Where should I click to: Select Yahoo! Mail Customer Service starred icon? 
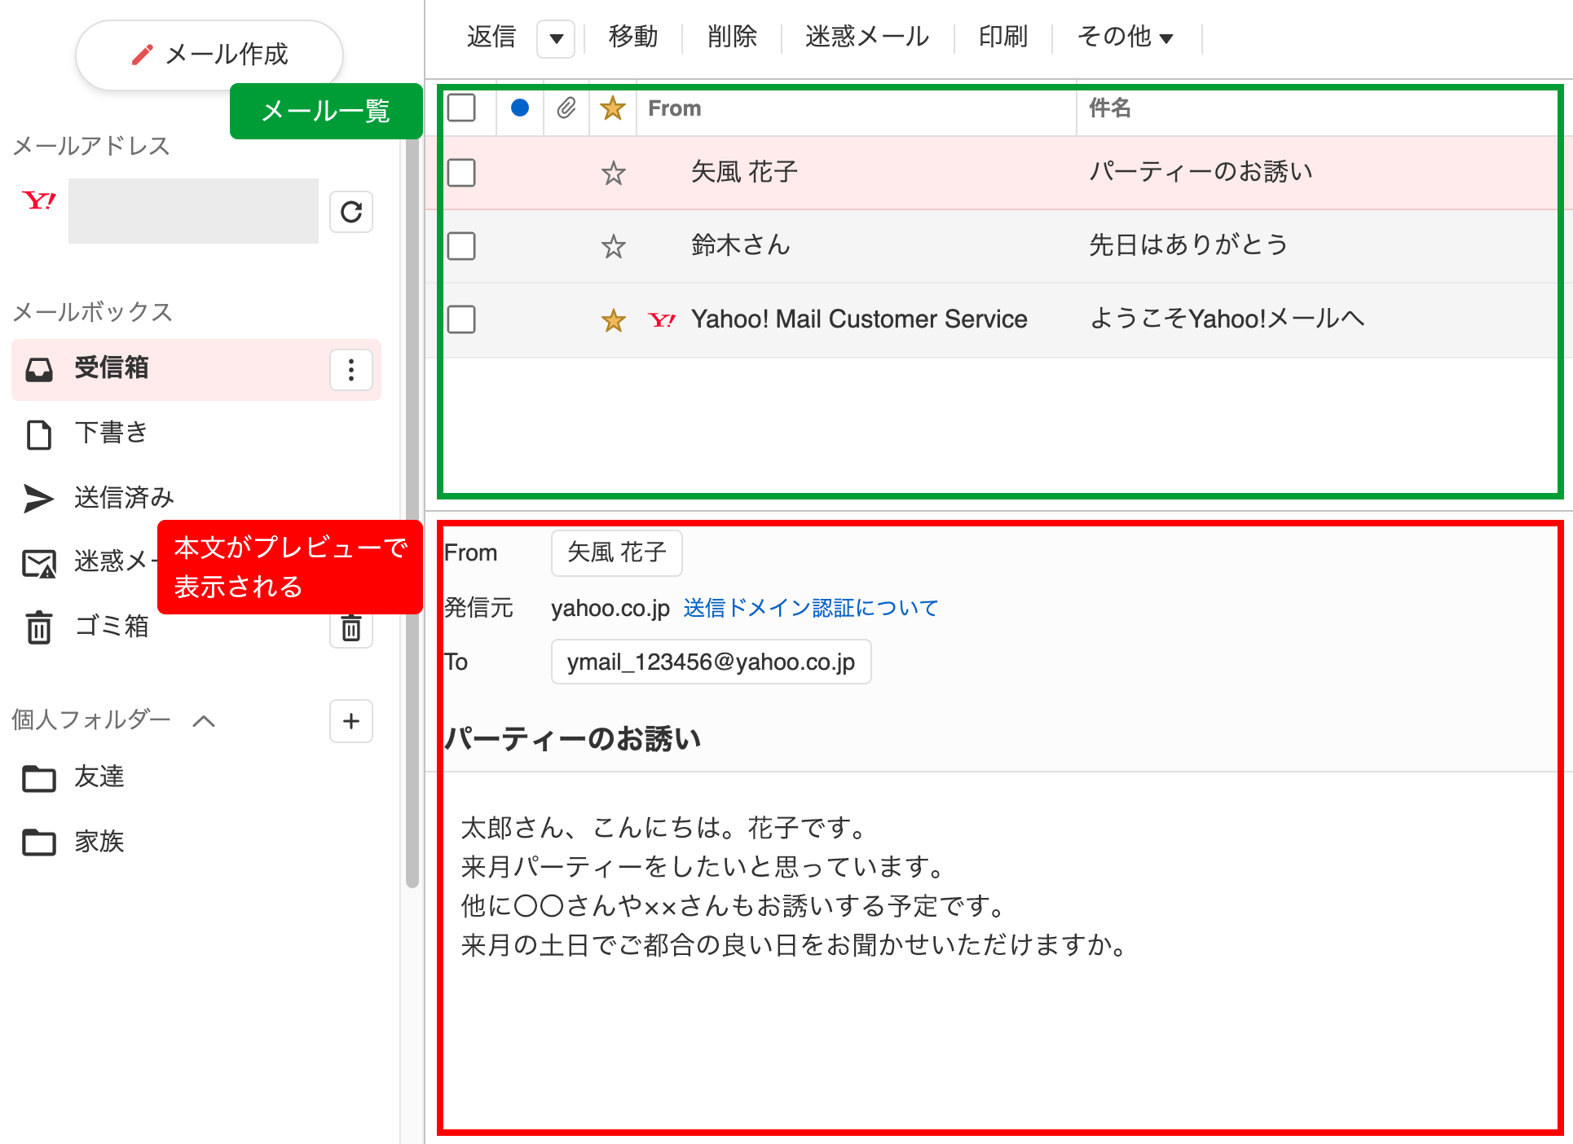[613, 319]
